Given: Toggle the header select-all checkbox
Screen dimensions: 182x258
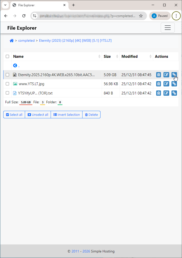Looking at the screenshot, I should [8, 57].
